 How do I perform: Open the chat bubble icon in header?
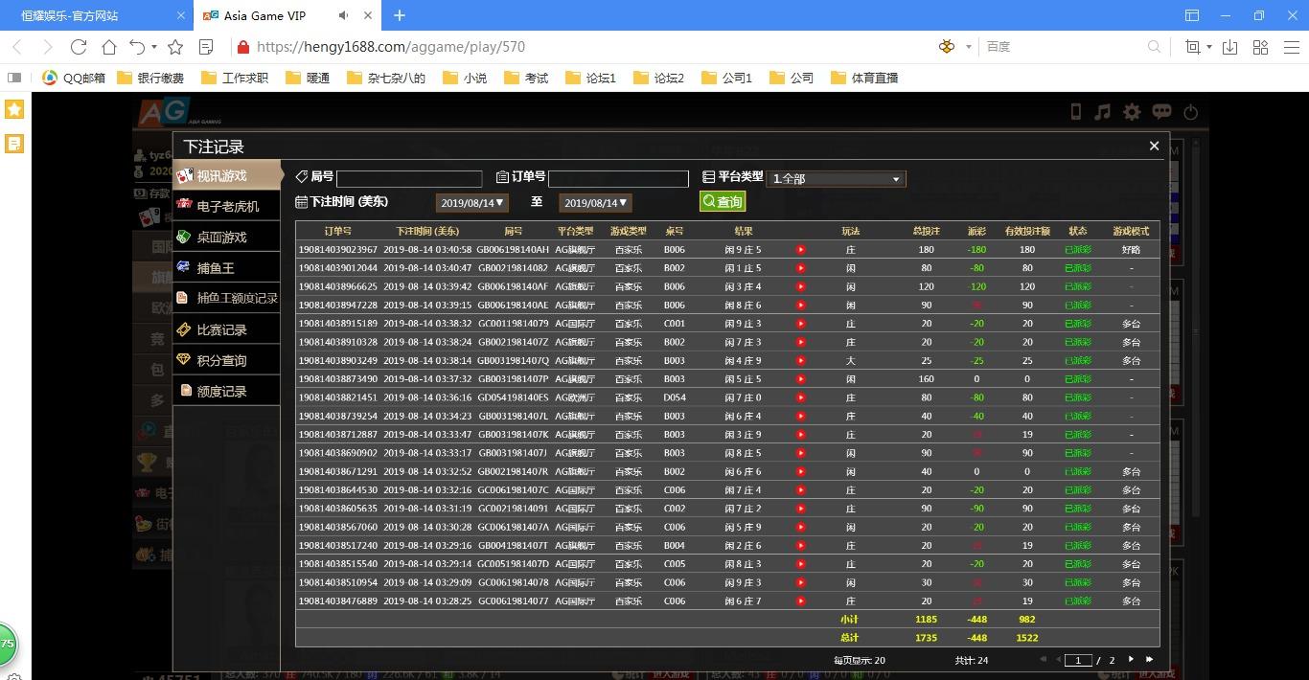(1161, 112)
